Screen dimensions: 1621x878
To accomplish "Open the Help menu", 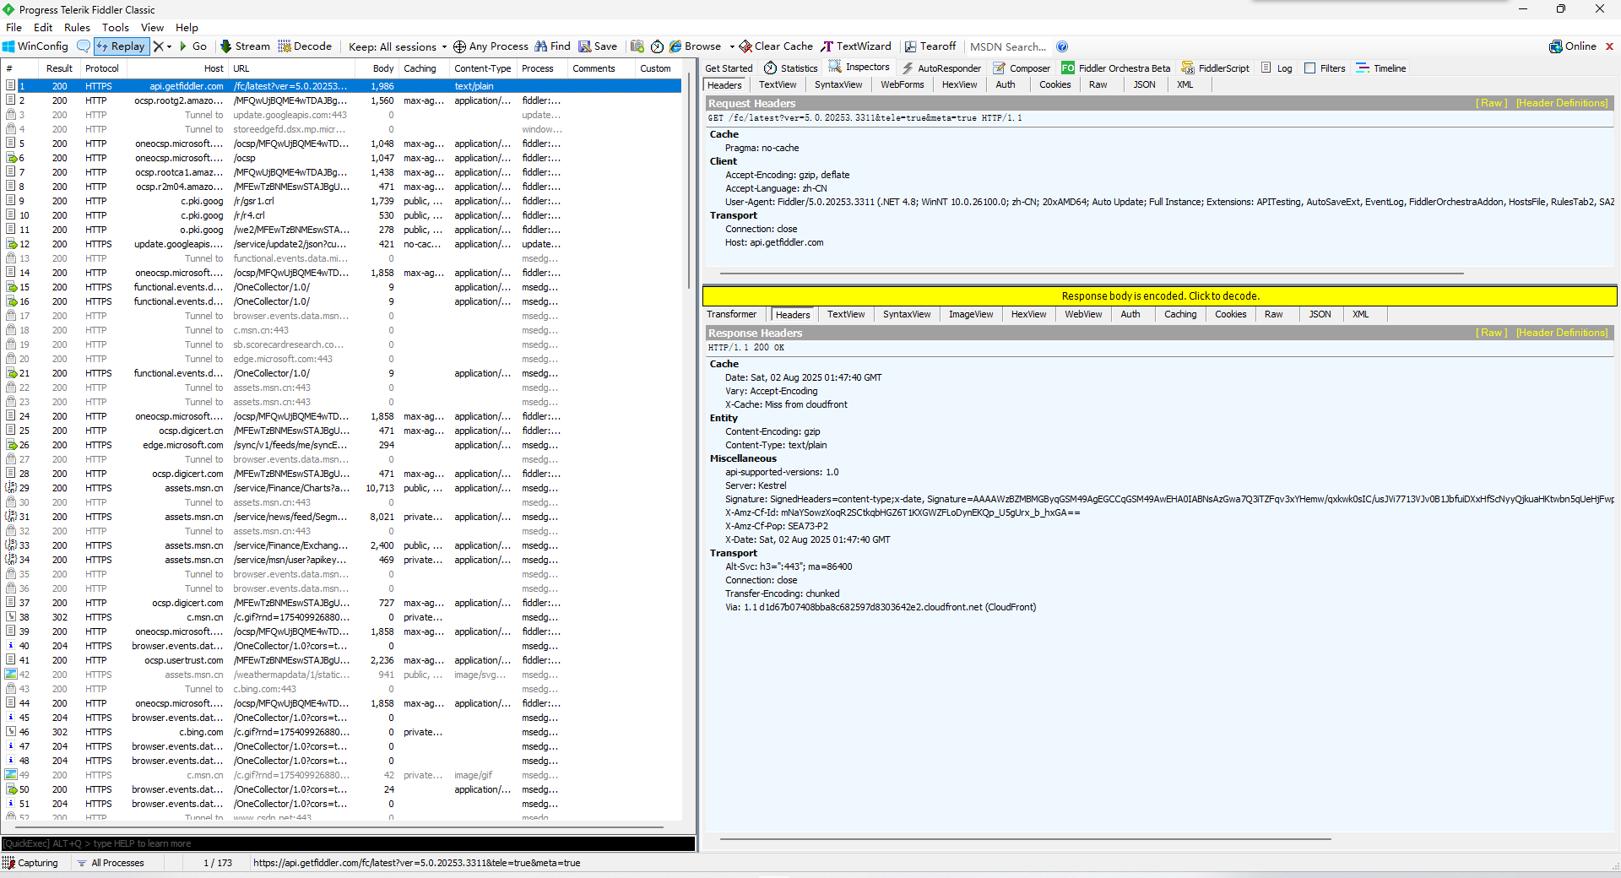I will (x=187, y=28).
